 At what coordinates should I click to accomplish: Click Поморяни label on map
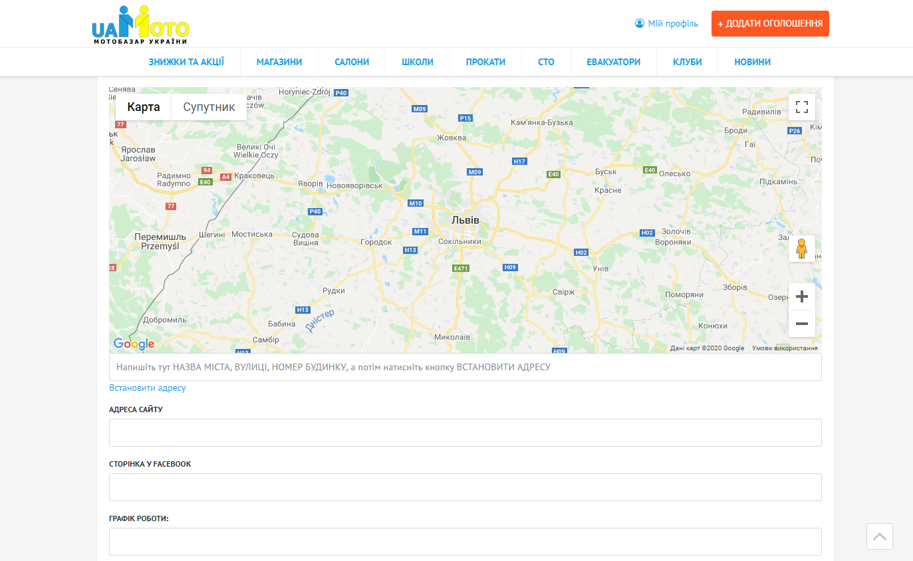coord(684,294)
